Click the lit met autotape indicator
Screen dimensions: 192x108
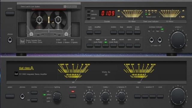tap(162, 29)
